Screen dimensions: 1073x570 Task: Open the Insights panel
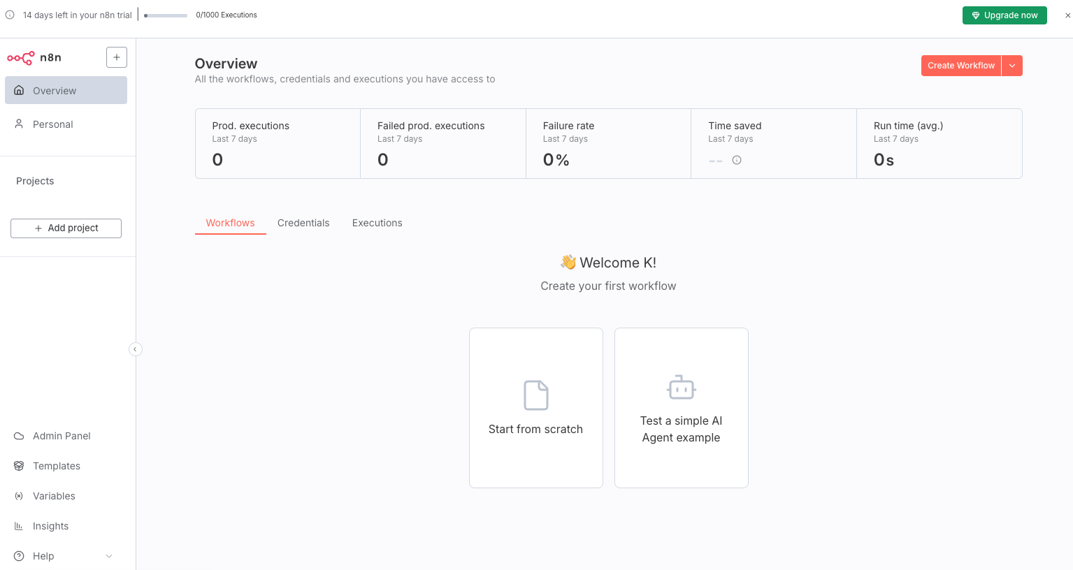(x=50, y=526)
